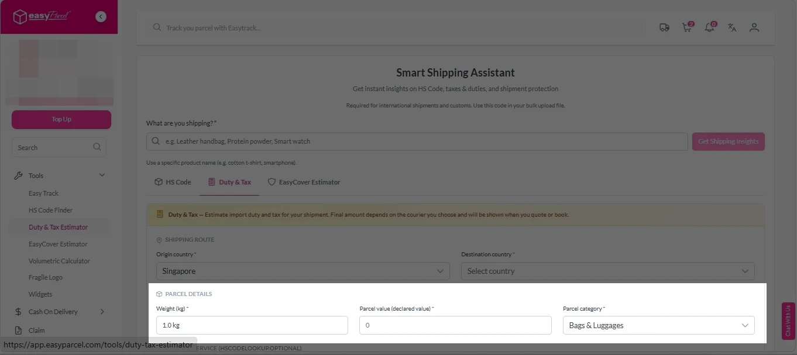Check notifications via the bell icon
The height and width of the screenshot is (355, 797).
pyautogui.click(x=709, y=27)
